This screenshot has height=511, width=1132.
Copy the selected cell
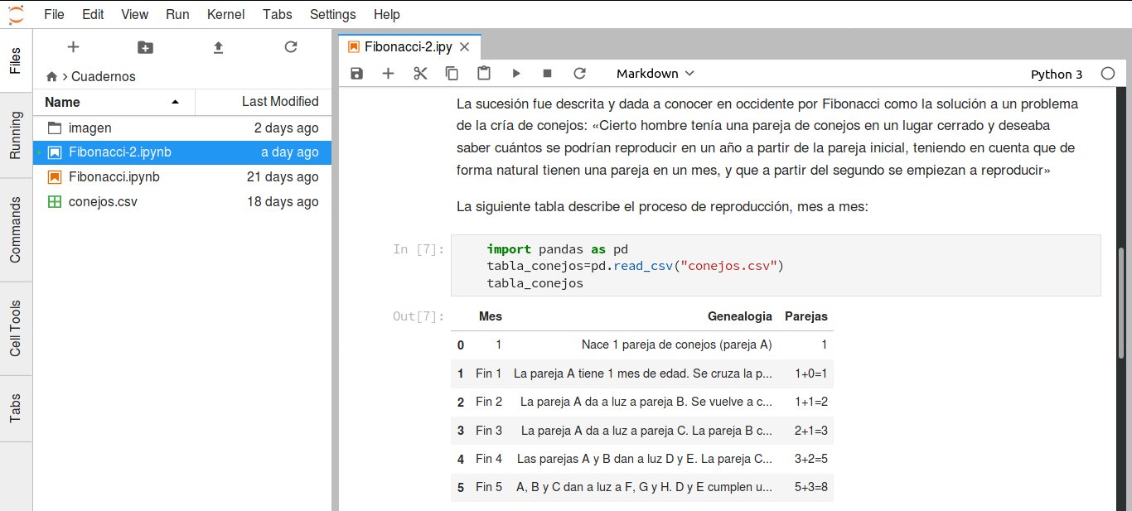(x=452, y=73)
